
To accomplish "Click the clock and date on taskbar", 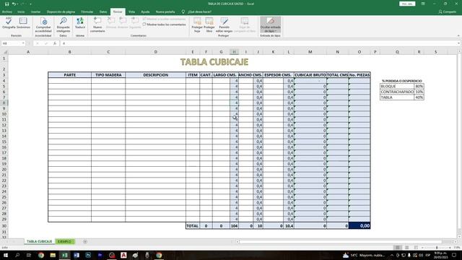I will 441,255.
